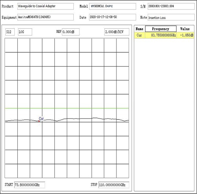Click the Note field 'Insertion Loss'

(x=171, y=17)
